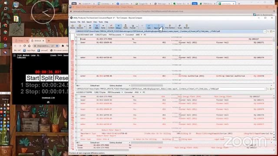Toggle Same lines display filter
278x156 pixels.
103,27
